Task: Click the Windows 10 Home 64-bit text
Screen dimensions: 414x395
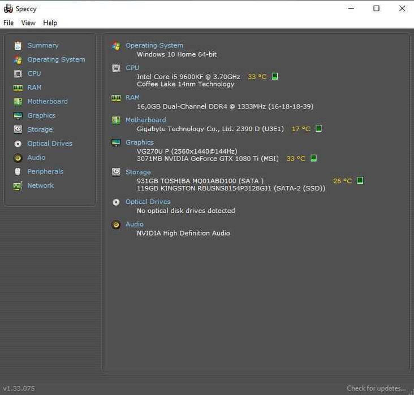Action: click(x=176, y=54)
